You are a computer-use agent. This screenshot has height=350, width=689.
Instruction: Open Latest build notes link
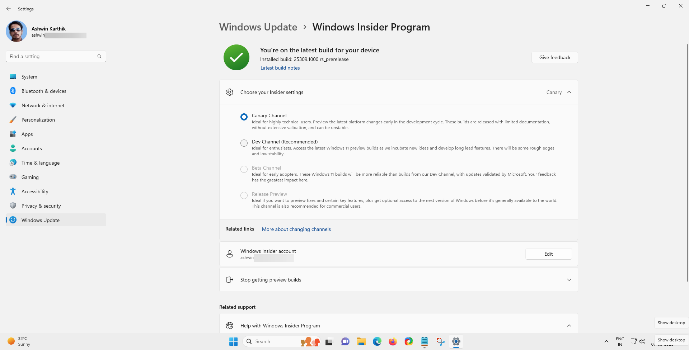[x=280, y=68]
